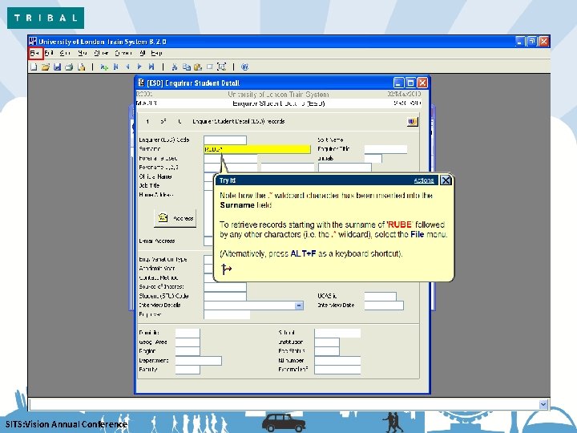Click the Paste toolbar icon
The image size is (577, 433).
198,67
